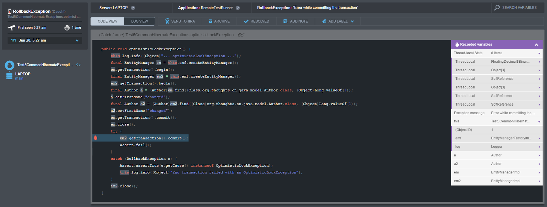547x207 pixels.
Task: Focus the Search Variables field
Action: pyautogui.click(x=518, y=8)
